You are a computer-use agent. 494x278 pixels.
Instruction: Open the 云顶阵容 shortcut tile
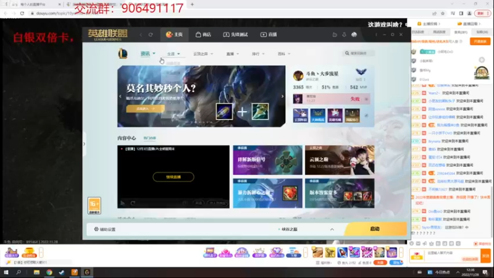(x=300, y=116)
